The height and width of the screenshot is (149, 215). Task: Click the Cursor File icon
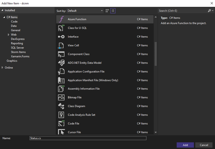(61, 132)
